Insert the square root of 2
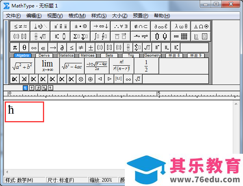Image resolution: width=243 pixels, height=186 pixels. point(137,79)
